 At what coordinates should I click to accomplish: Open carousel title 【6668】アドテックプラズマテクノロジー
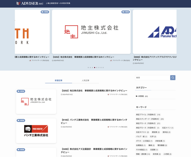(x=155, y=59)
